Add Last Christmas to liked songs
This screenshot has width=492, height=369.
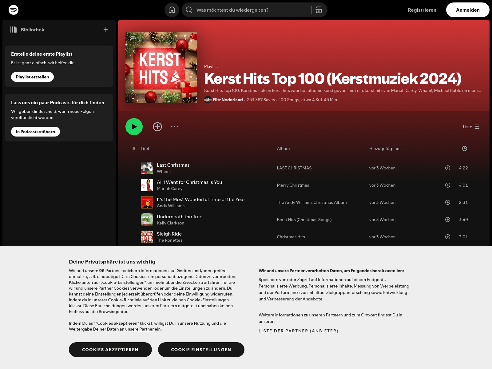(448, 168)
